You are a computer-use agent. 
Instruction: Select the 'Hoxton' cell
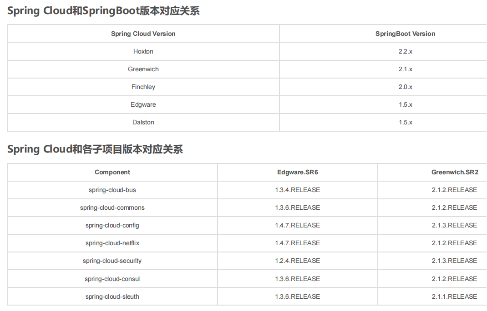coord(143,51)
